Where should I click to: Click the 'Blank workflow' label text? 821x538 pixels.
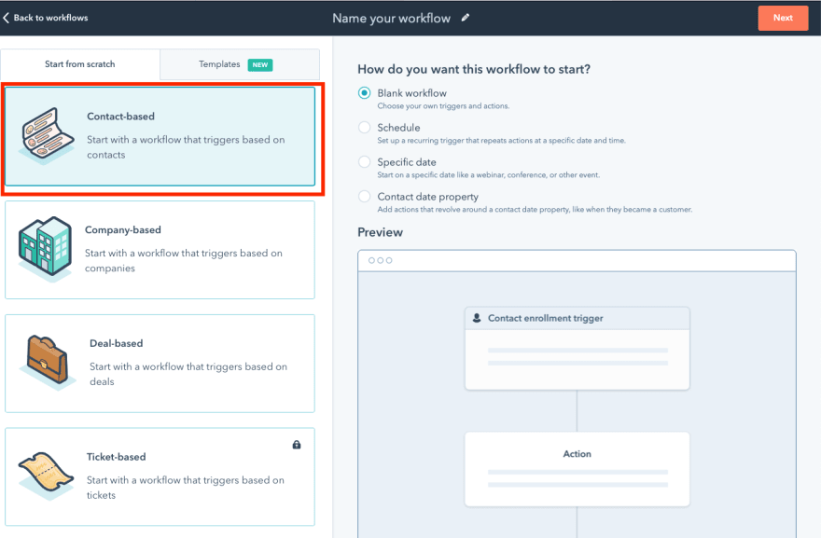[412, 93]
